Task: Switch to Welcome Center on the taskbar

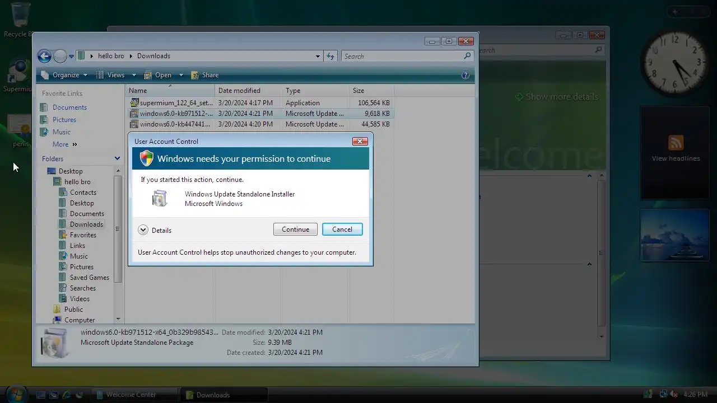Action: coord(134,395)
